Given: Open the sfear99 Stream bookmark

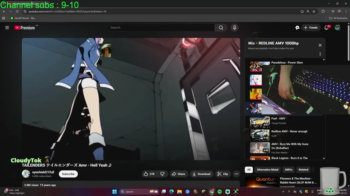Looking at the screenshot, I should pos(23,18).
